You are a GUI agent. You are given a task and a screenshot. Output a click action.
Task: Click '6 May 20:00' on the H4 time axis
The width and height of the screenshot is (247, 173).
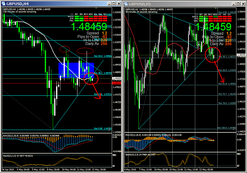53,170
